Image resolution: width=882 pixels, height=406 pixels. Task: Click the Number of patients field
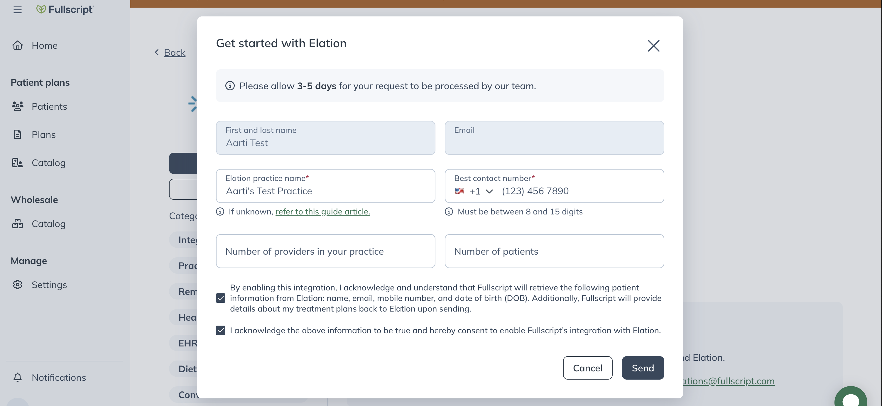click(554, 251)
